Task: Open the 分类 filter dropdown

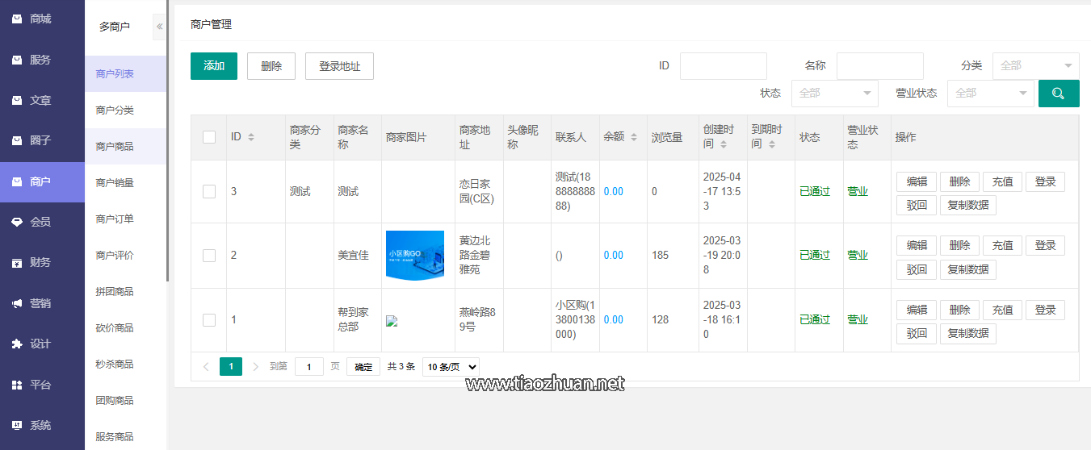Action: pyautogui.click(x=1035, y=66)
